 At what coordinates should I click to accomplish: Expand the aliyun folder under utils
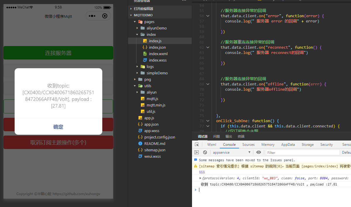tap(137, 92)
